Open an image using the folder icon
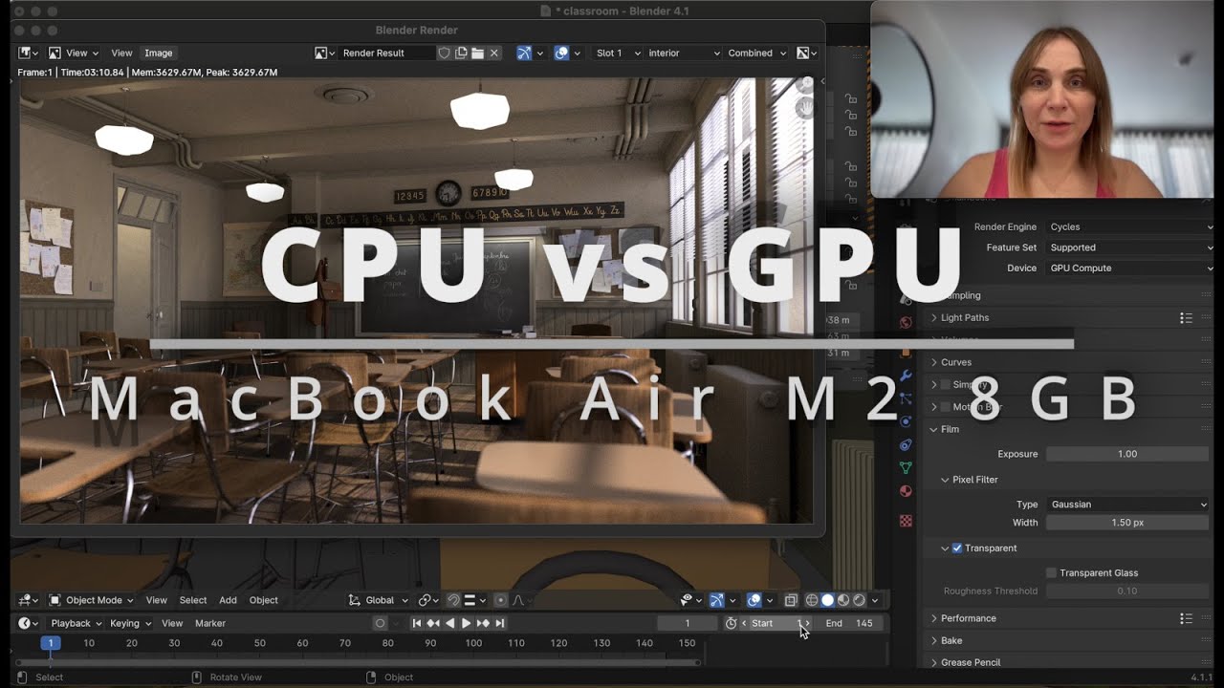 [477, 53]
